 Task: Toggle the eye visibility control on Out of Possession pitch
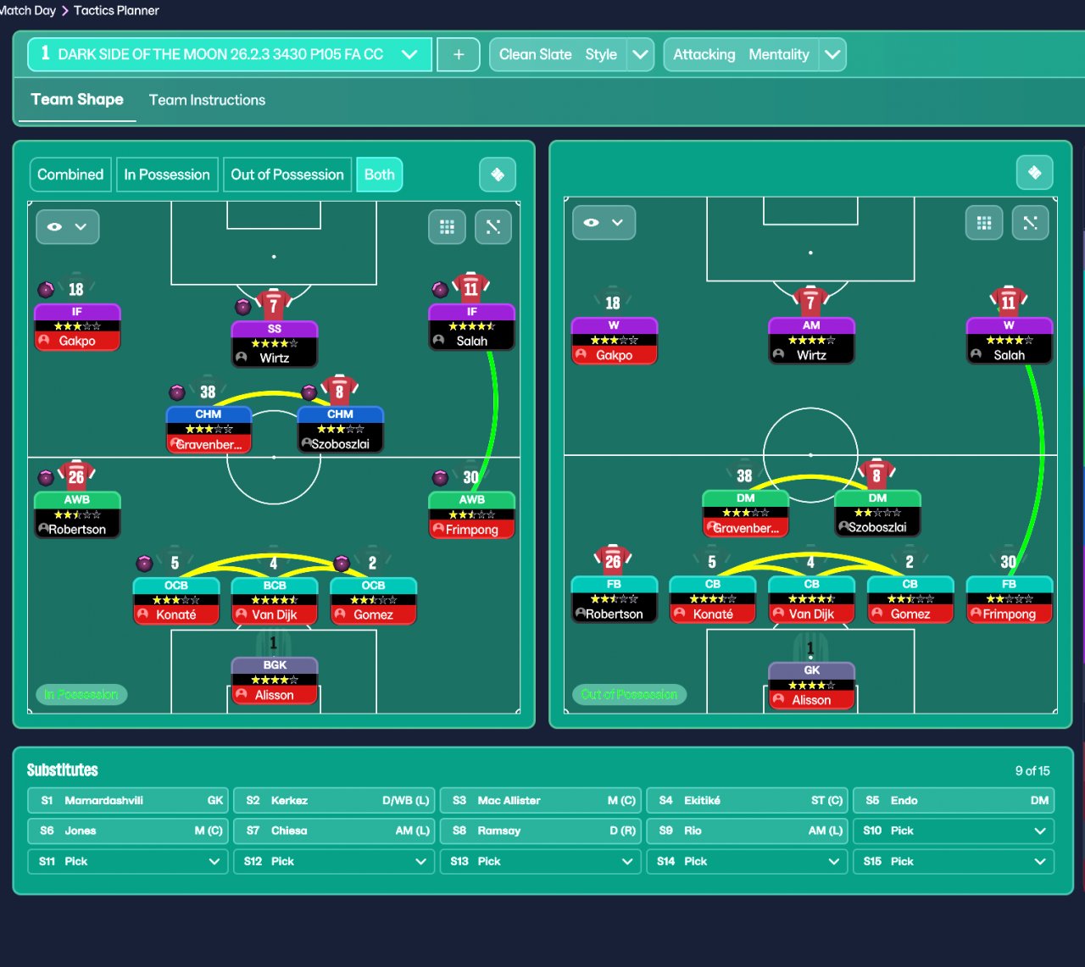[x=604, y=223]
